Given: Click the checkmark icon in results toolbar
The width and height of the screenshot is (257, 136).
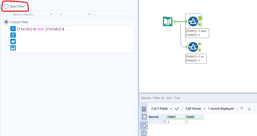Looking at the screenshot, I should pos(177,109).
